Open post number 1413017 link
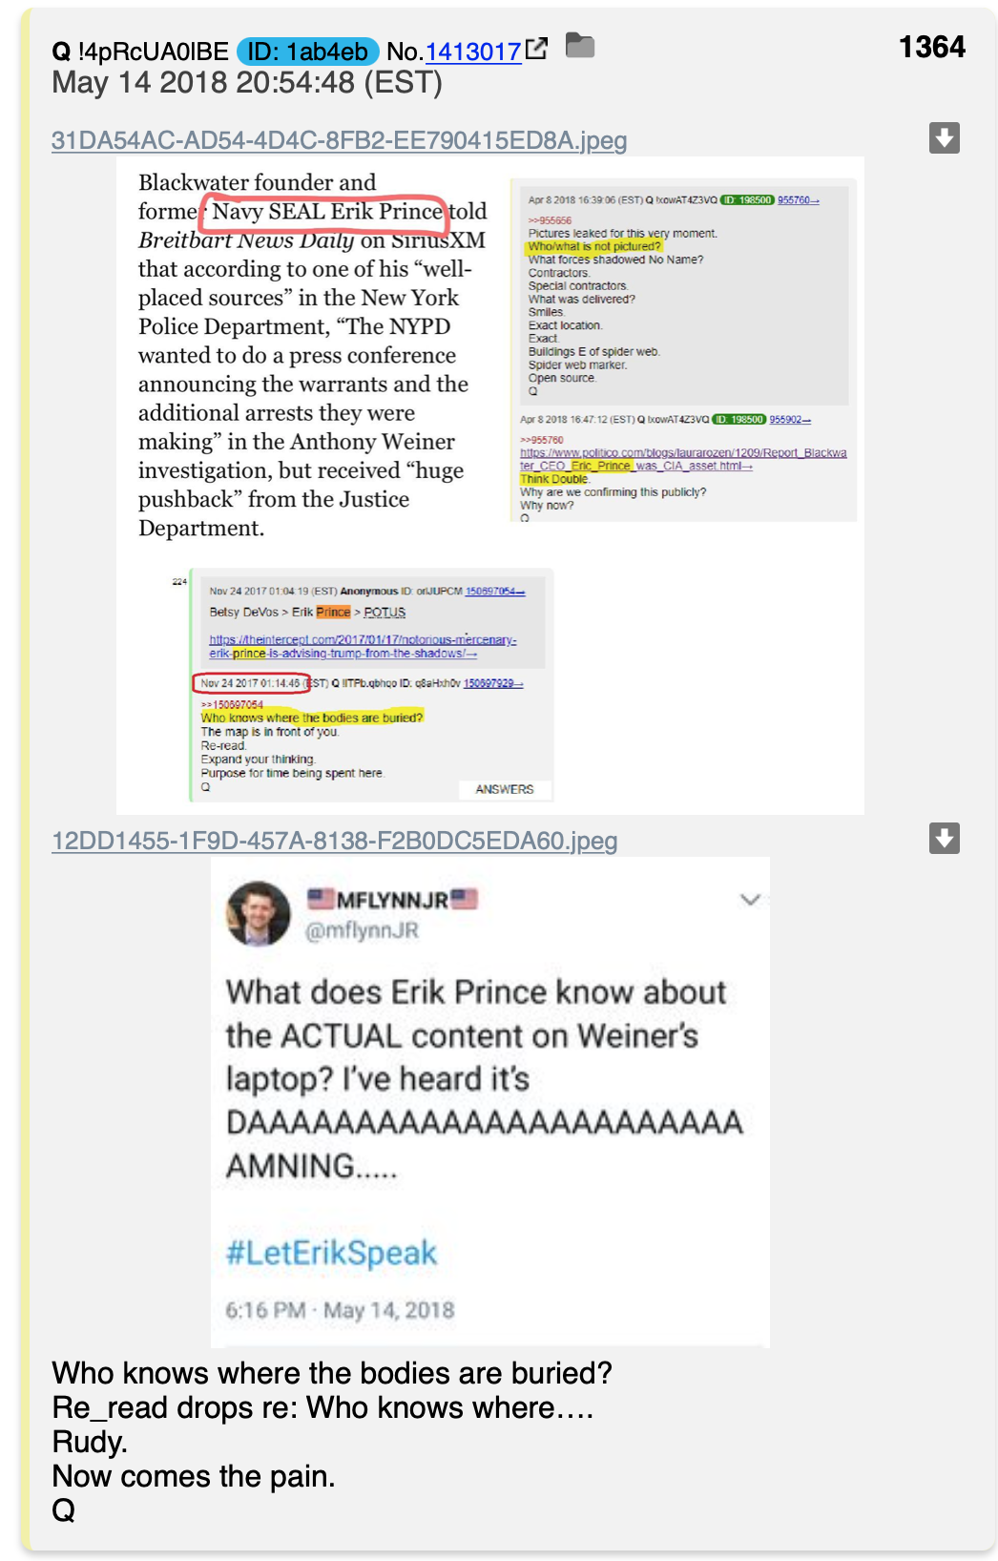Image resolution: width=998 pixels, height=1561 pixels. [x=473, y=52]
